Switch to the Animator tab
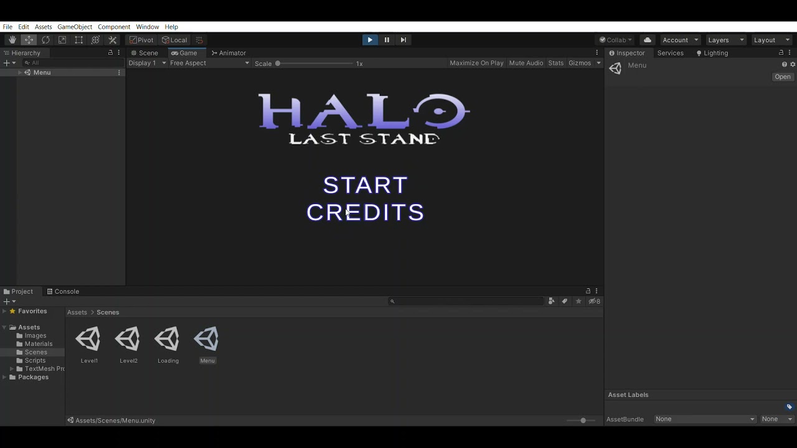This screenshot has width=797, height=448. pyautogui.click(x=229, y=53)
